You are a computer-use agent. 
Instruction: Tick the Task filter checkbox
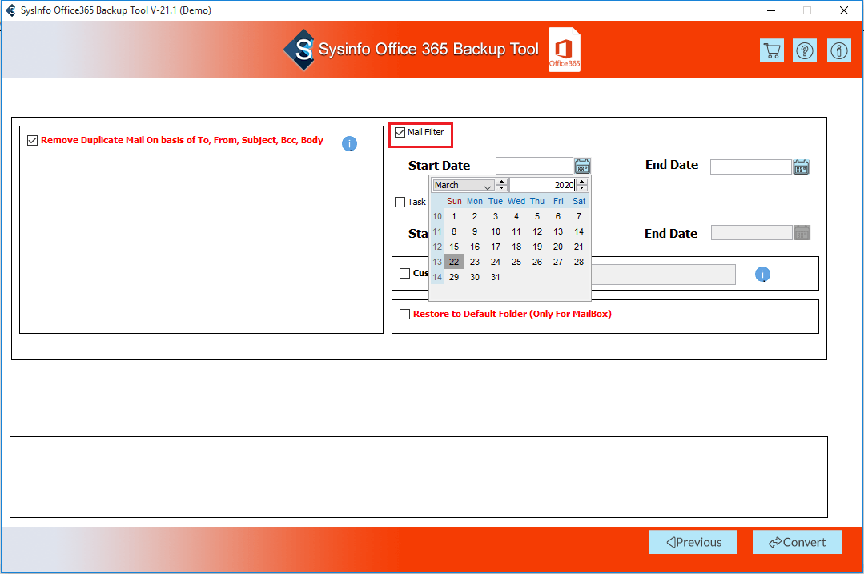pos(400,202)
